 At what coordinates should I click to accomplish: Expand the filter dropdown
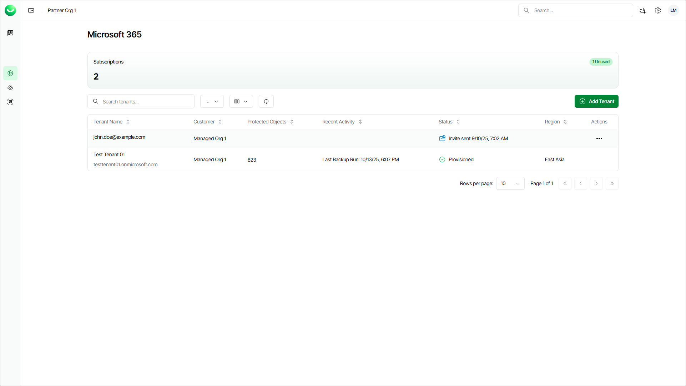point(212,101)
